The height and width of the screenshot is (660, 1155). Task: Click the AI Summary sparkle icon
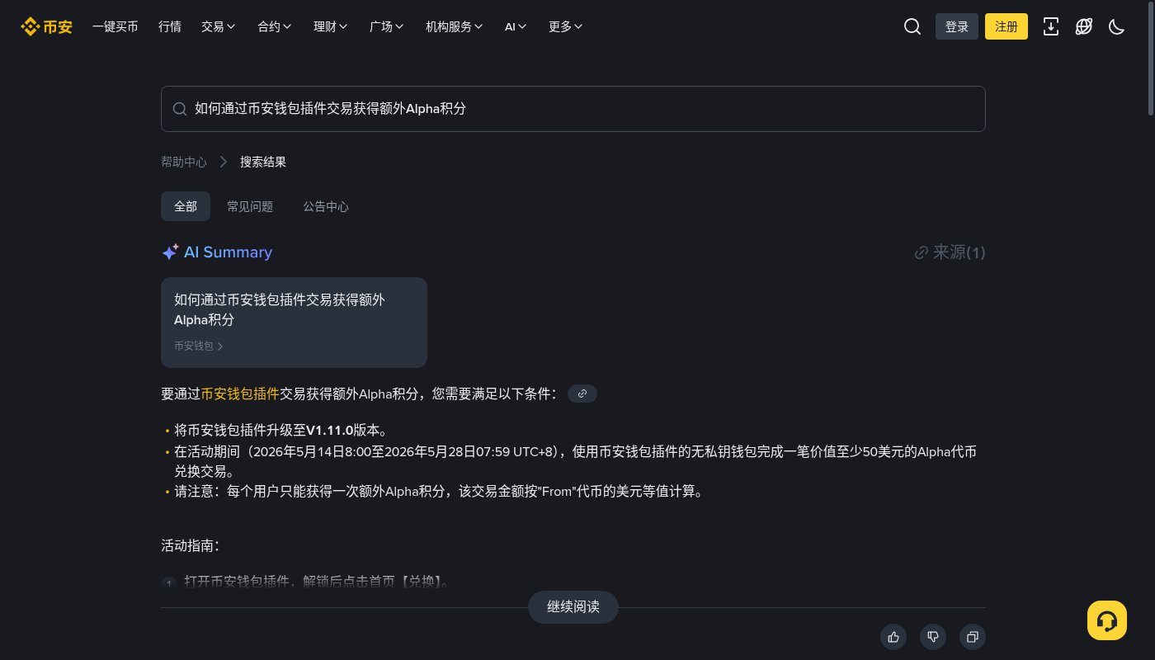pyautogui.click(x=170, y=252)
